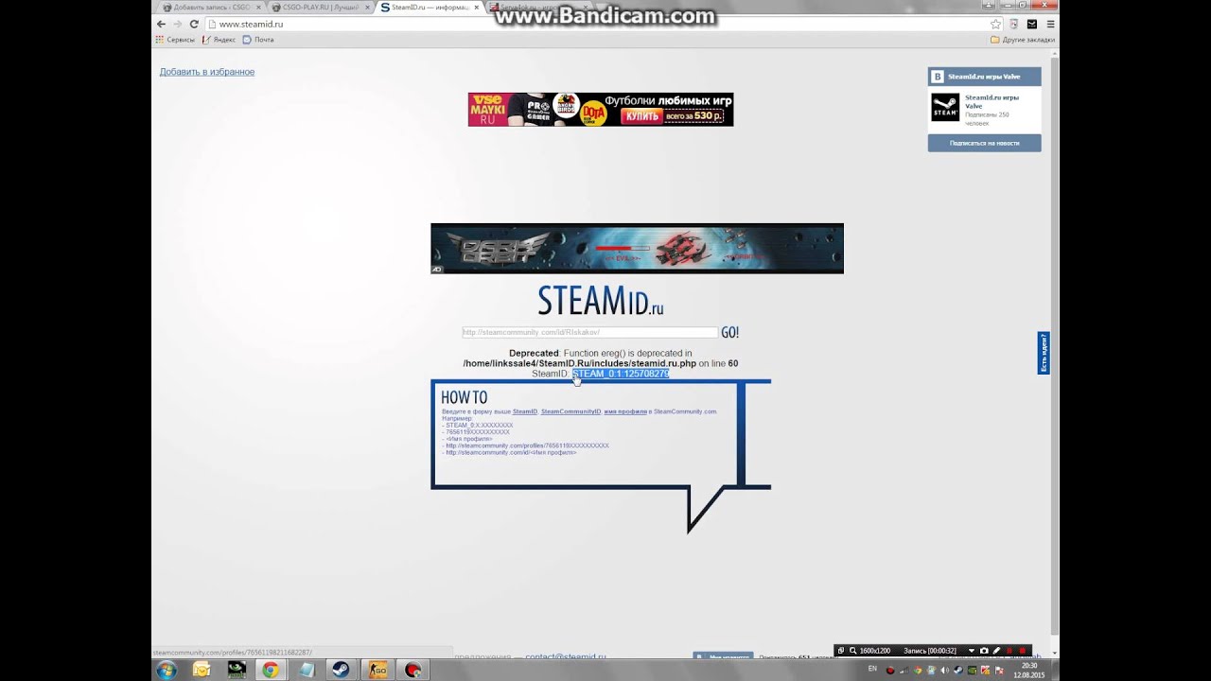Close the CSGO-PLAY.RU tab

pos(366,7)
